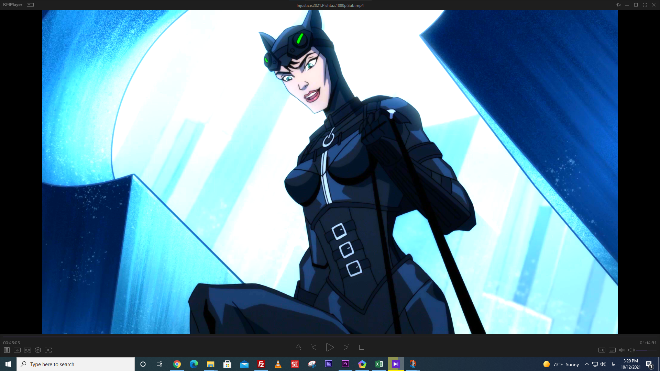The image size is (660, 371).
Task: Toggle hardware acceleration HW button
Action: tap(602, 350)
